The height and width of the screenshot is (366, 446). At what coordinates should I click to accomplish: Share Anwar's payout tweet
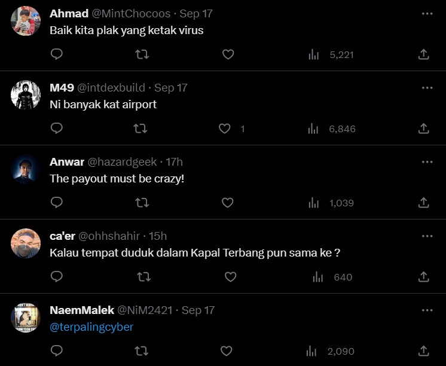point(423,203)
